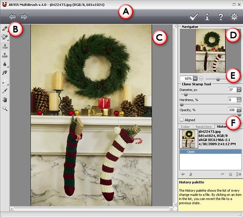Select the Clone Stamp tool

pos(5,46)
